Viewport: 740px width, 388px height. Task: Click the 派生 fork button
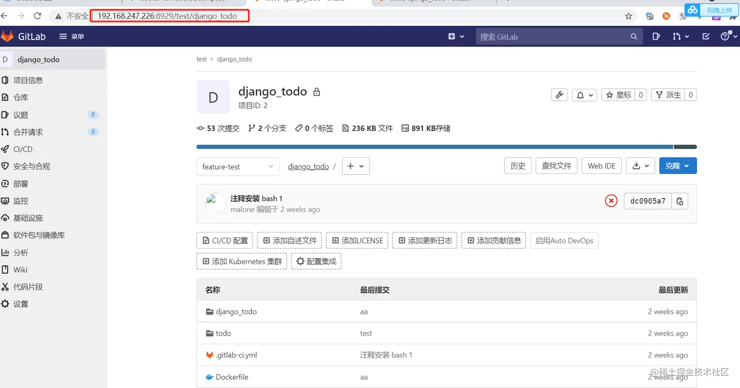[668, 95]
